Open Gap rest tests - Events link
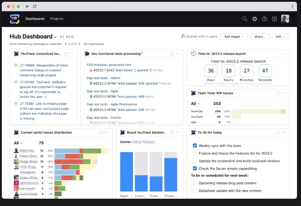Screen dimensions: 301x206 point(103,118)
